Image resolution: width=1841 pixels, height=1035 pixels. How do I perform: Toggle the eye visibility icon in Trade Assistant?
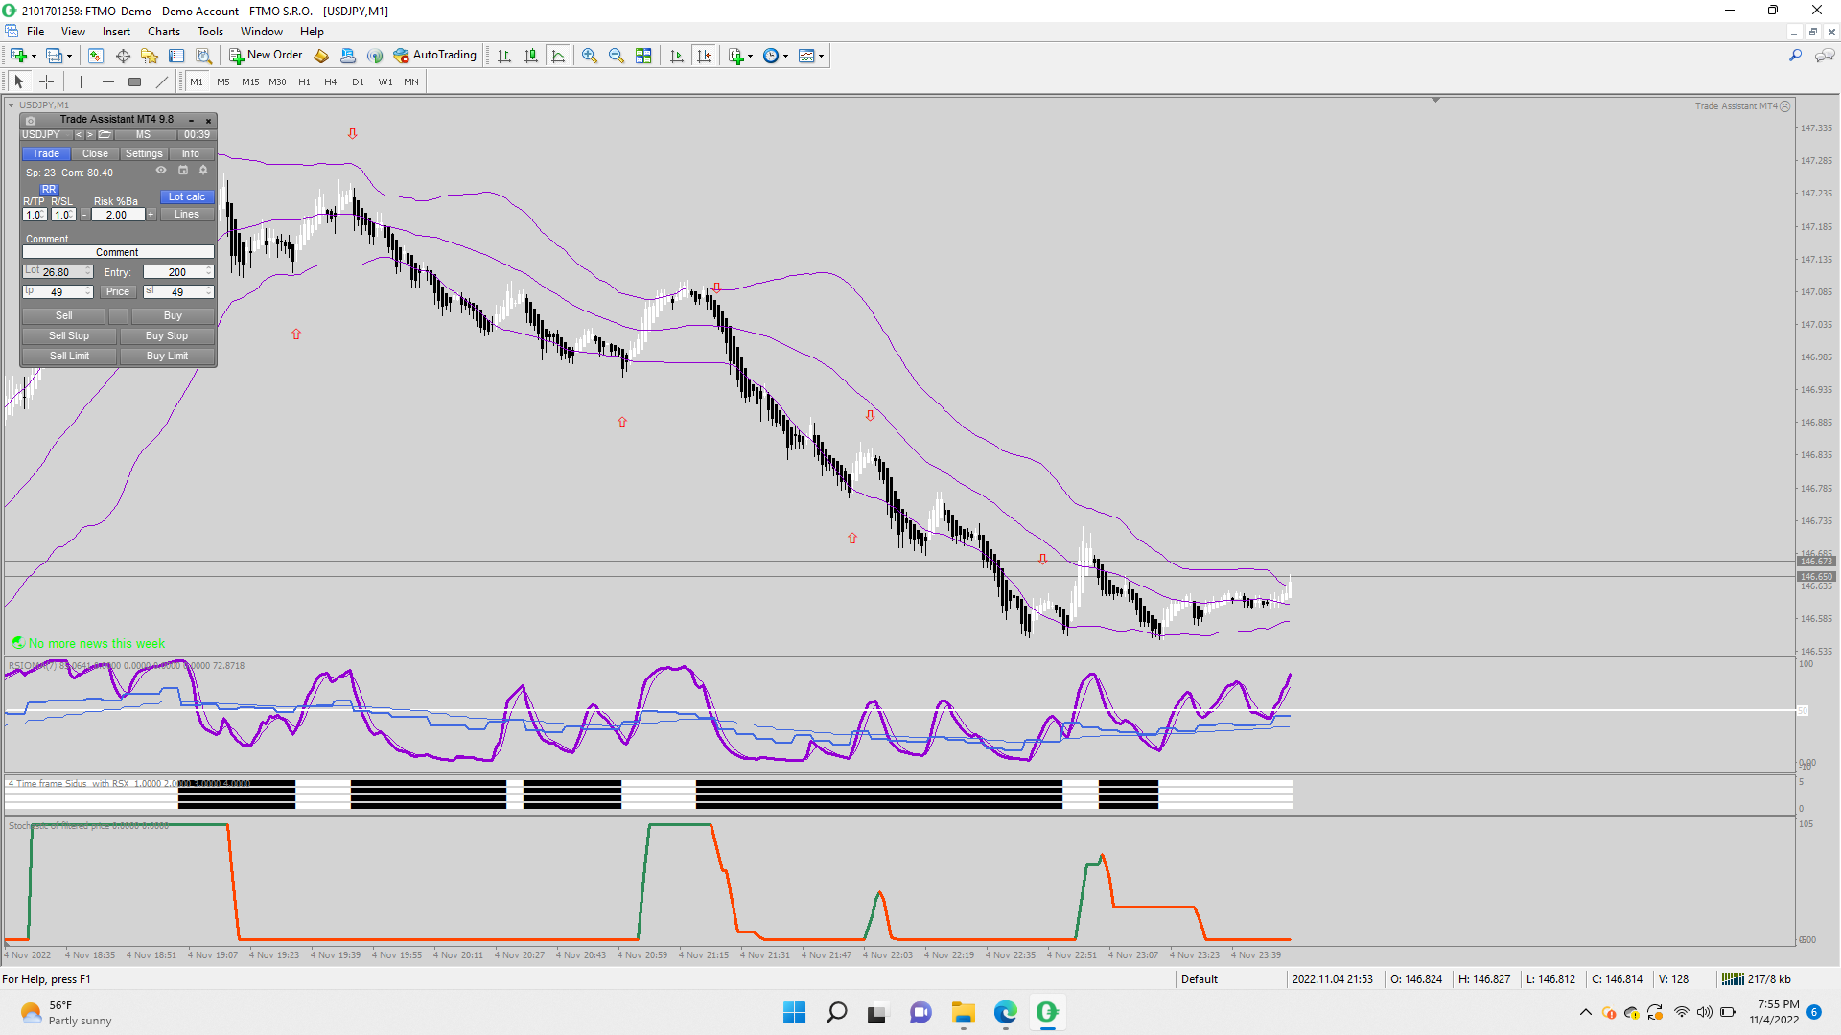[161, 171]
